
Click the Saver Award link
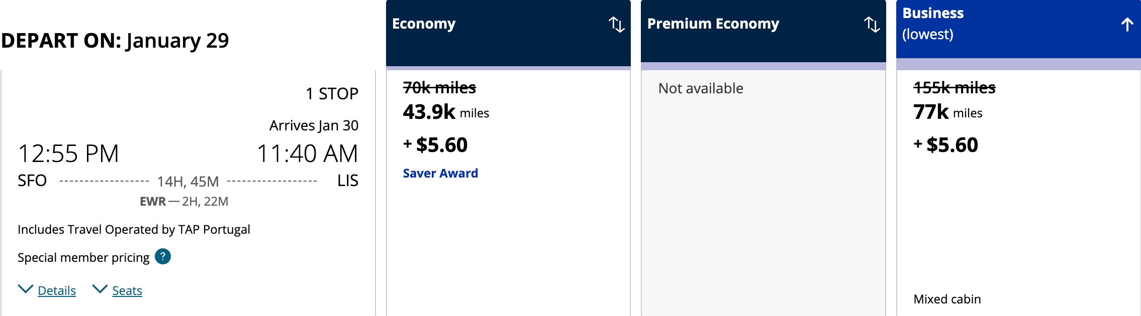(x=440, y=173)
